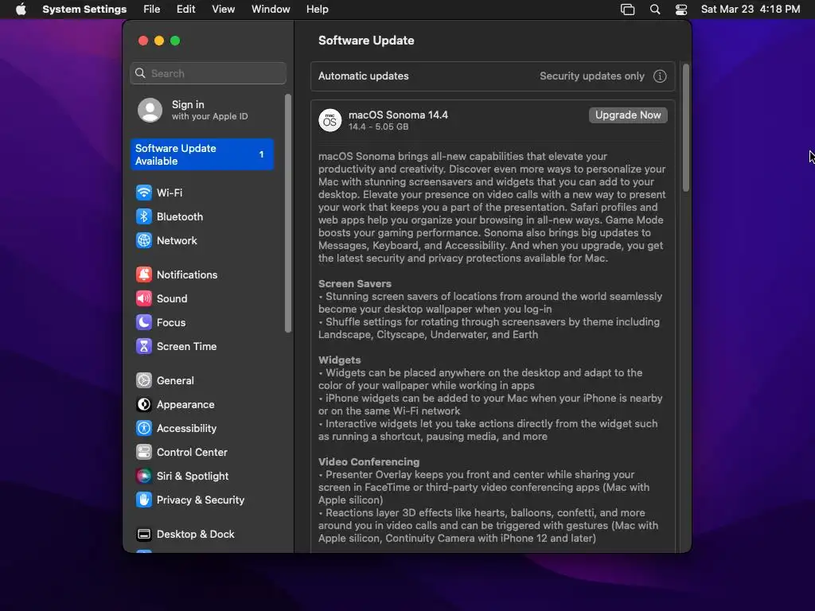Open the Notifications bell icon
815x611 pixels.
pyautogui.click(x=144, y=274)
